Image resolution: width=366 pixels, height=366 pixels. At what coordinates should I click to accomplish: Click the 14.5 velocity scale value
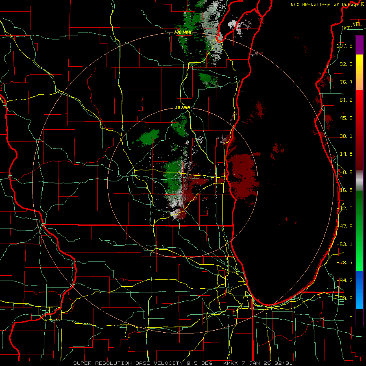tap(346, 154)
